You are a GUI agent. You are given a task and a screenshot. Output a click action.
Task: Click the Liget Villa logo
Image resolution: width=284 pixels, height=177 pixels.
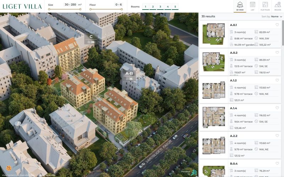click(22, 6)
